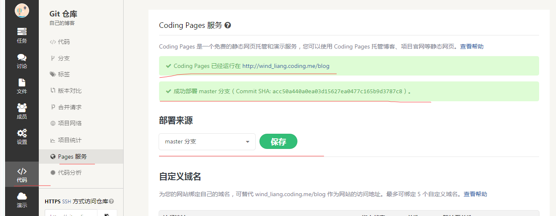Click the Coding Pages help question icon

click(228, 25)
